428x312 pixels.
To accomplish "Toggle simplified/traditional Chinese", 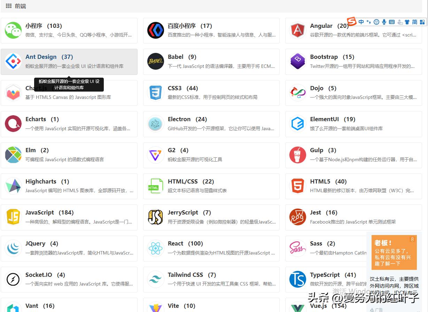I will click(x=415, y=22).
